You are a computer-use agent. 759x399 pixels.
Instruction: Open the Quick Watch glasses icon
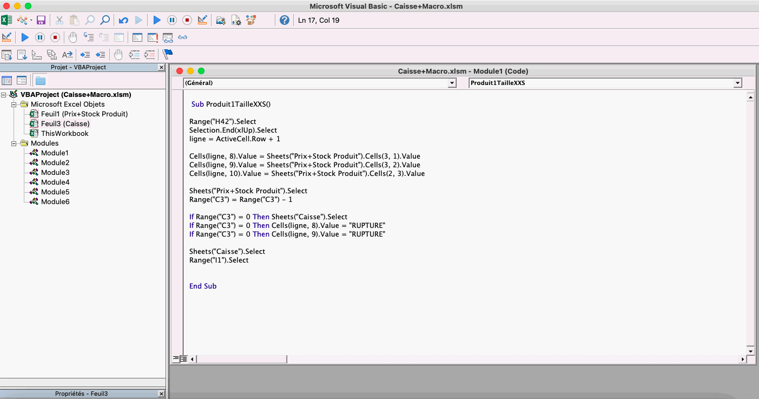183,38
